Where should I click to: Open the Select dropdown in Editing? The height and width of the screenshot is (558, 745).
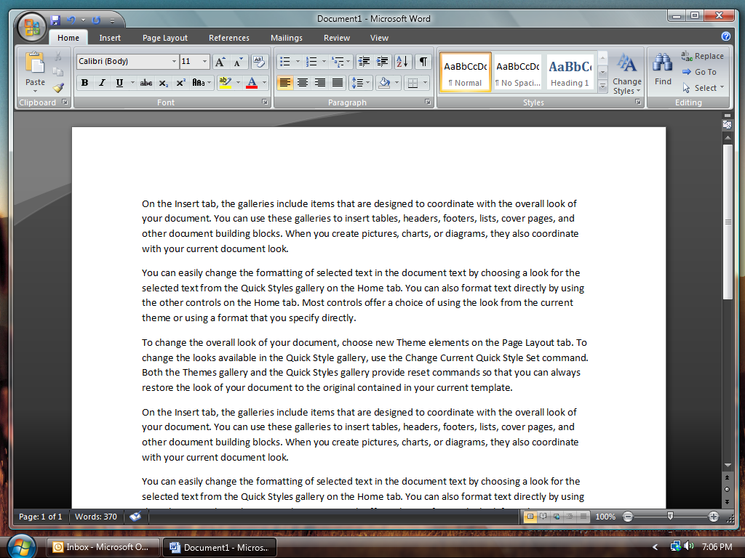pos(704,88)
